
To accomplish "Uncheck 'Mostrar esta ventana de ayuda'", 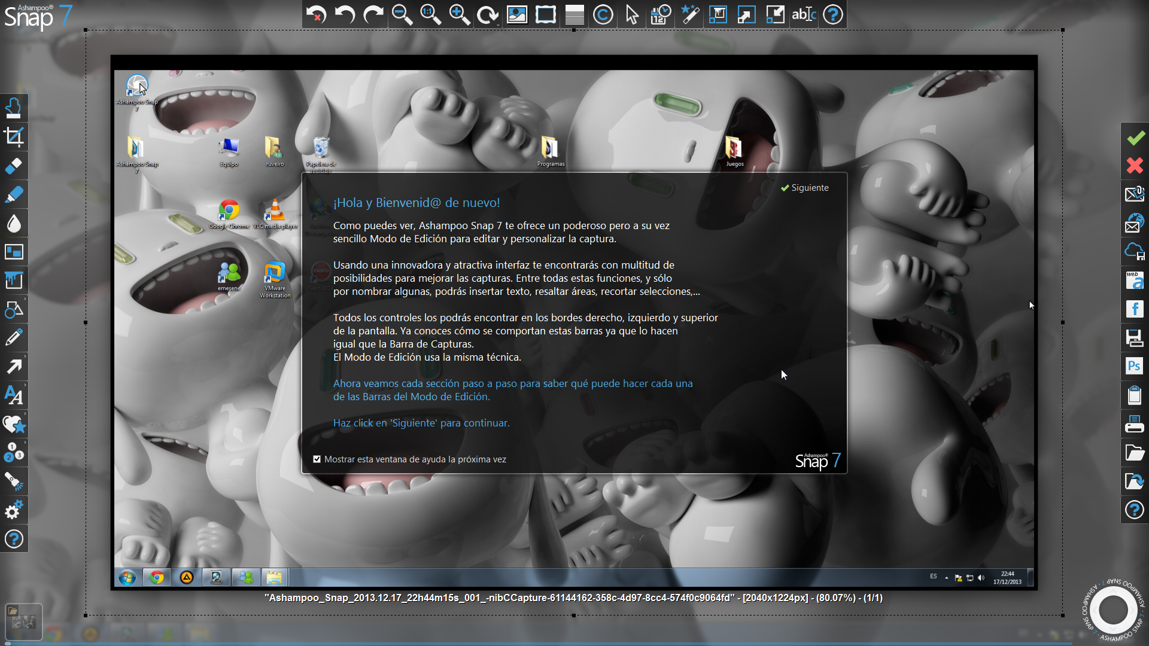I will click(x=317, y=459).
